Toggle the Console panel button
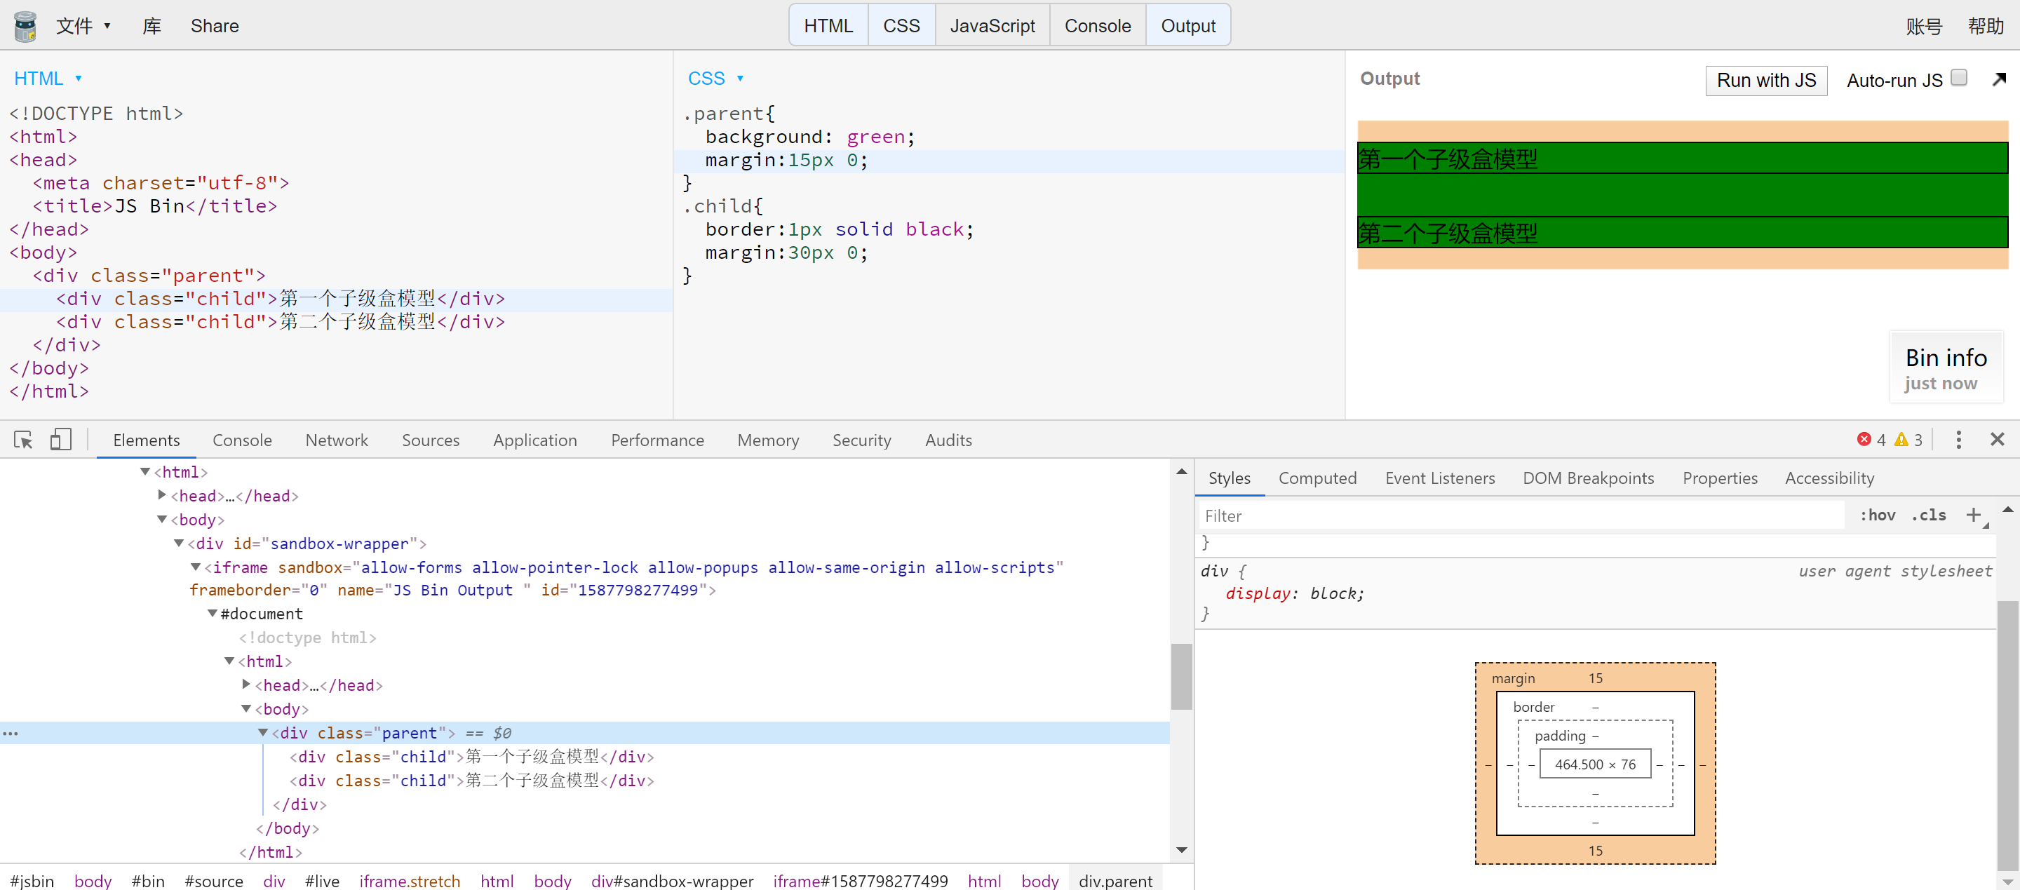2020x890 pixels. (1097, 26)
